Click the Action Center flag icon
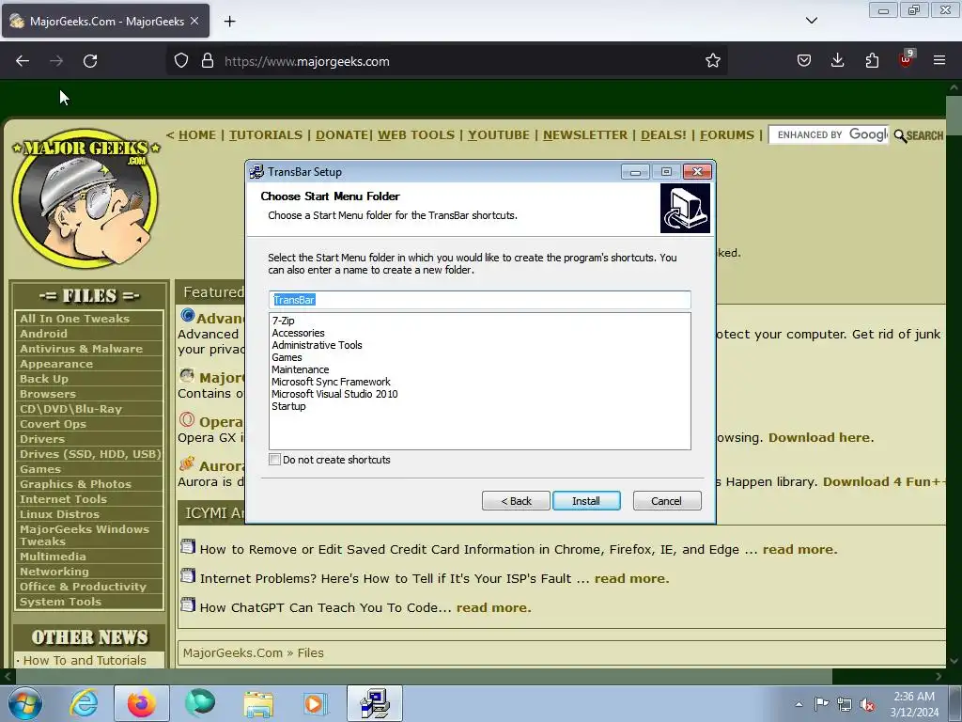Image resolution: width=962 pixels, height=722 pixels. (821, 704)
